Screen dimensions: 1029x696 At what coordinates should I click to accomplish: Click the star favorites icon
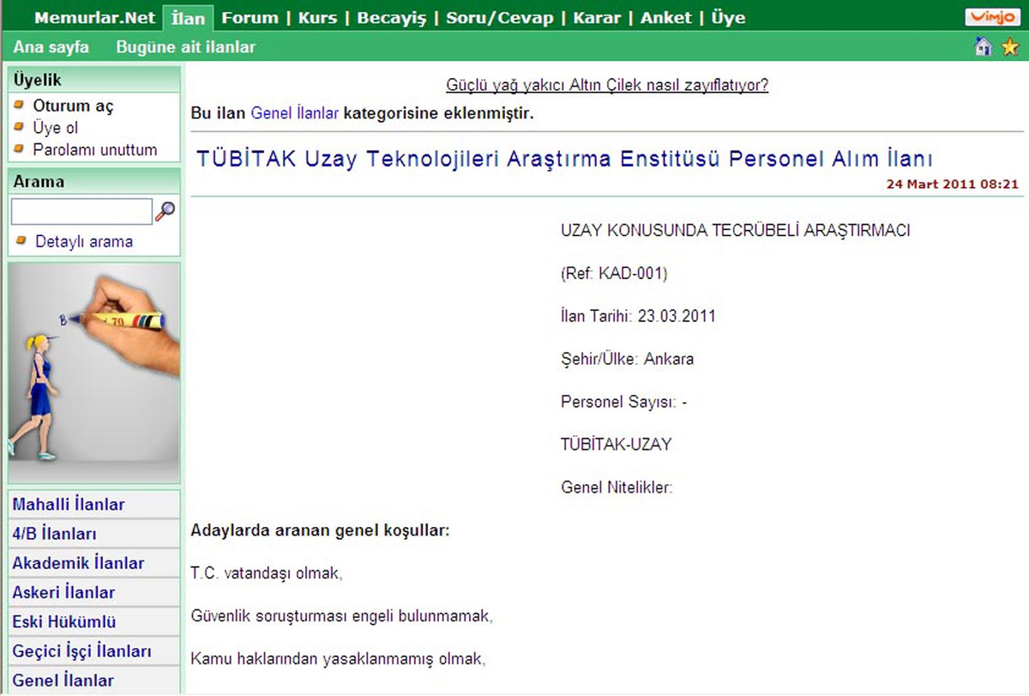pos(1009,47)
